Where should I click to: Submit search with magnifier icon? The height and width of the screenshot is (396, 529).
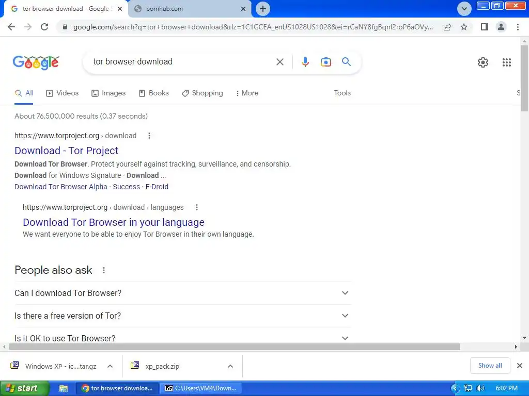(346, 62)
